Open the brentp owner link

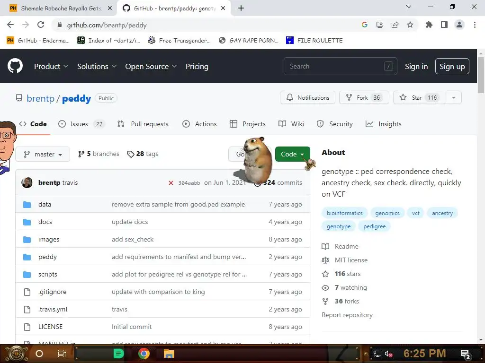40,98
